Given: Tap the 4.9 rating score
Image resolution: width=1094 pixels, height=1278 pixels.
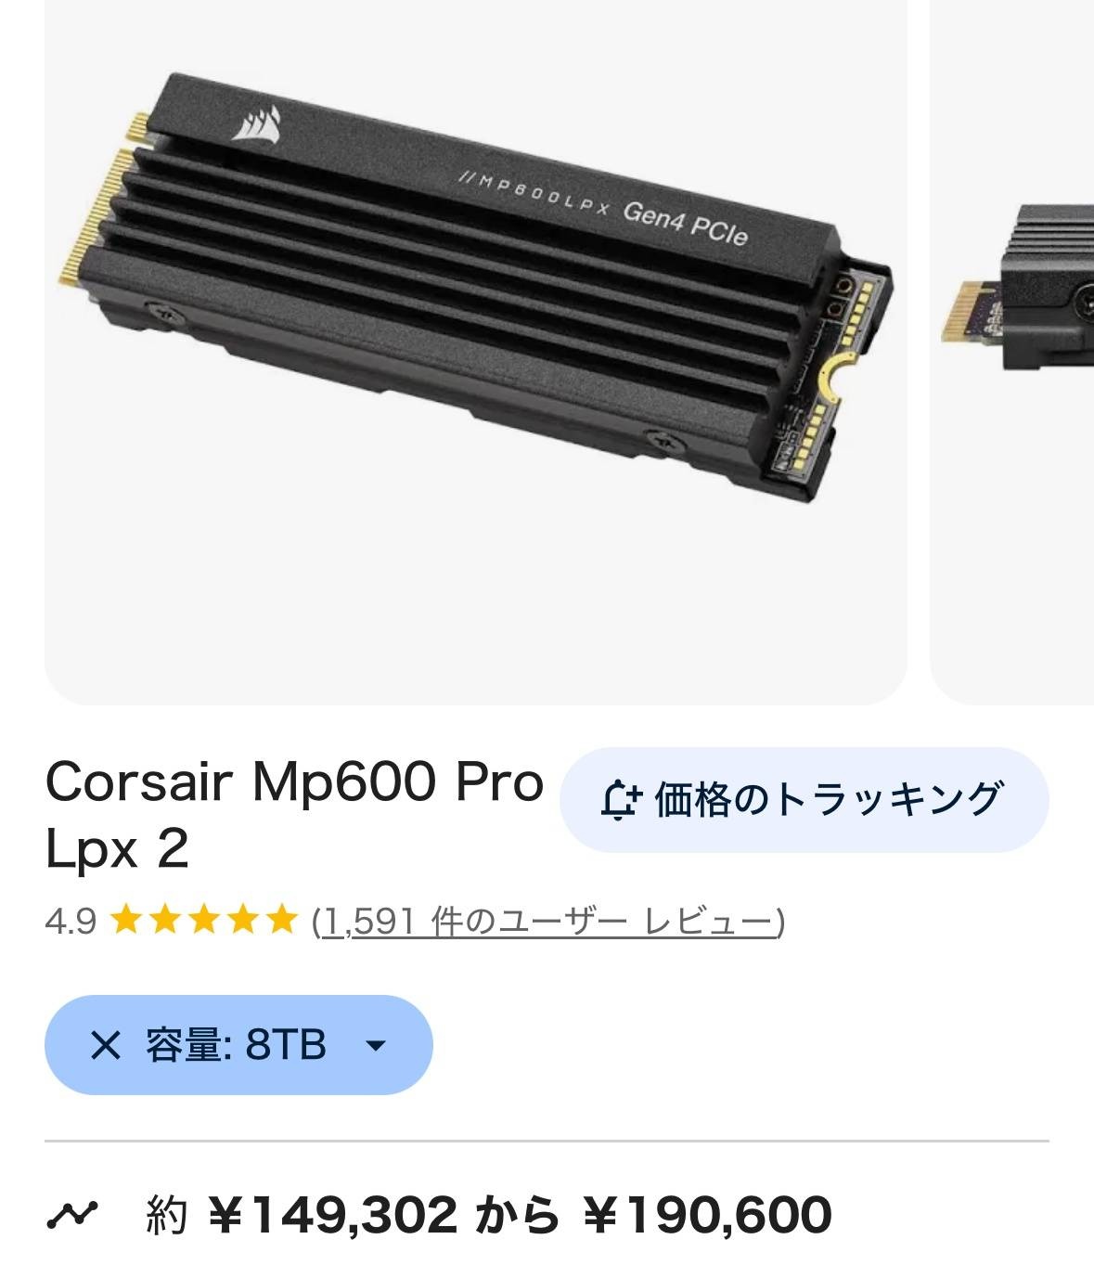Looking at the screenshot, I should tap(70, 922).
